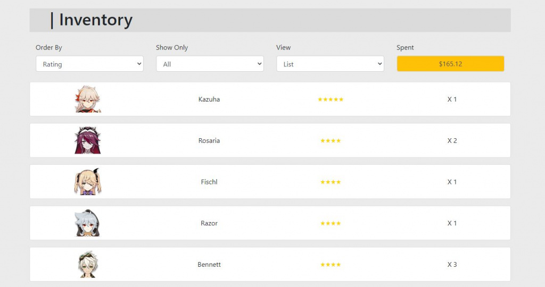Select the Kazuha name text
Image resolution: width=545 pixels, height=287 pixels.
pyautogui.click(x=209, y=99)
